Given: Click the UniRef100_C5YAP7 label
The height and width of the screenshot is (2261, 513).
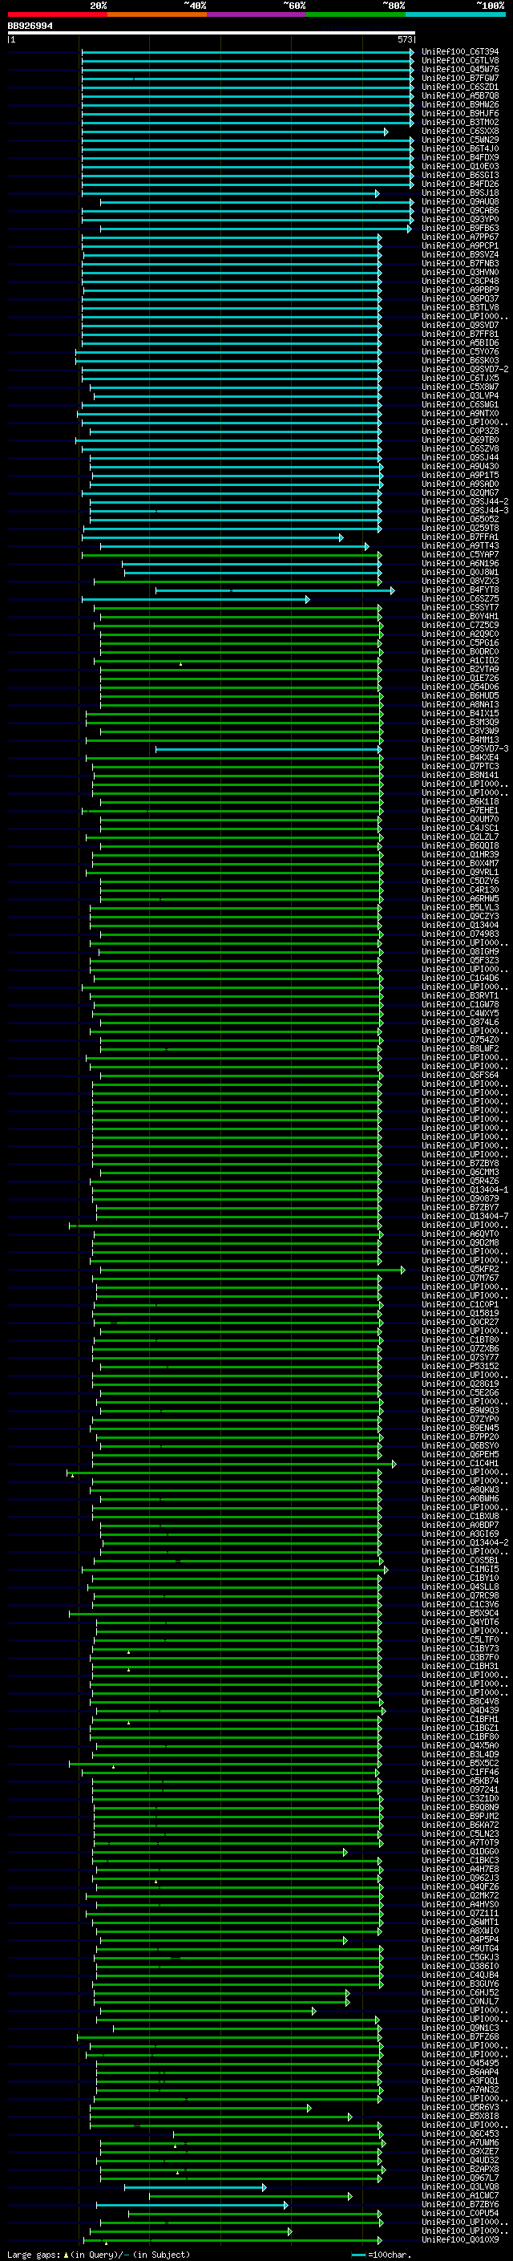Looking at the screenshot, I should point(460,555).
